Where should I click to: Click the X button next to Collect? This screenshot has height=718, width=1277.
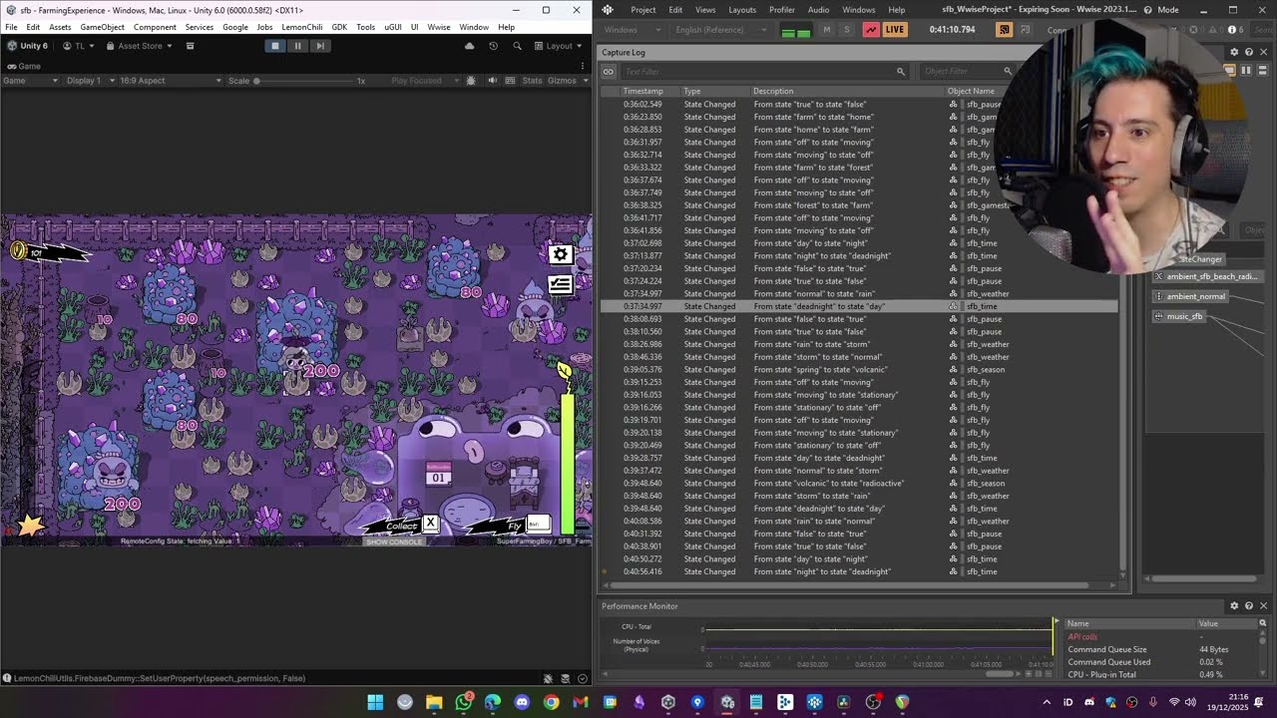(x=430, y=523)
